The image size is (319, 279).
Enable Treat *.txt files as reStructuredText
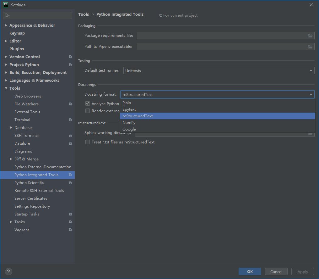tap(88, 142)
